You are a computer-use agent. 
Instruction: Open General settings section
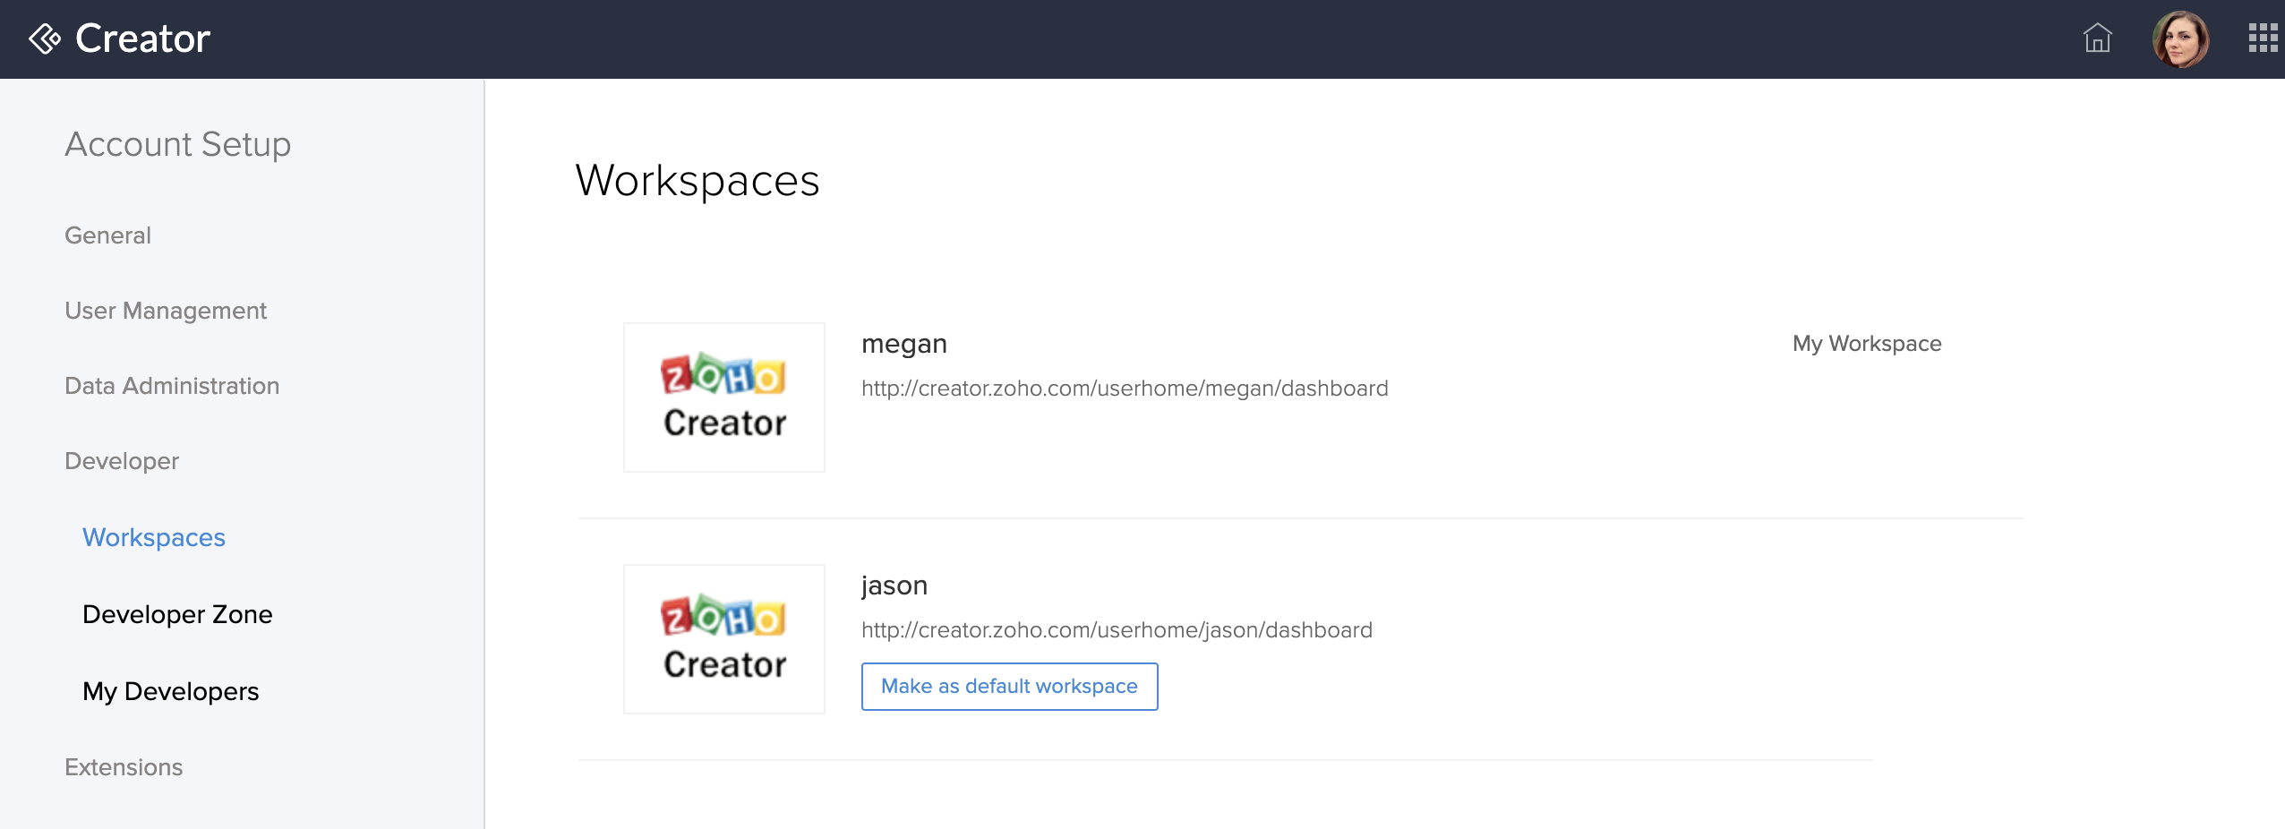pyautogui.click(x=107, y=235)
